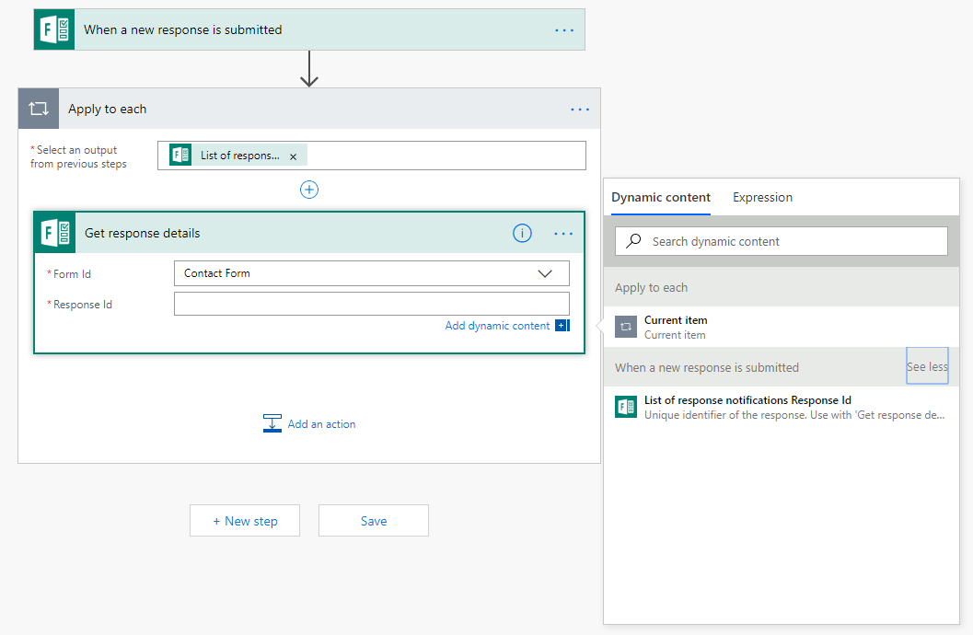Open the trigger card's ellipsis menu
973x635 pixels.
tap(564, 30)
